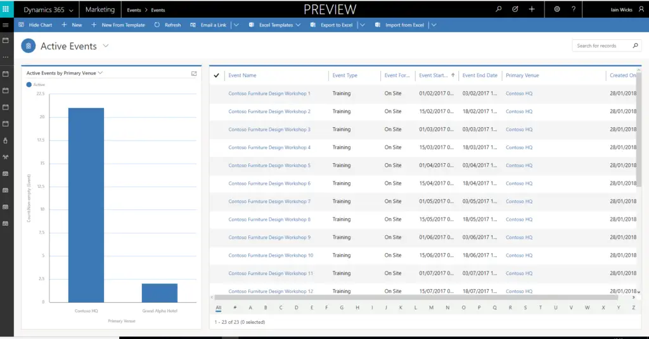Expand Import from Excel options arrow

tap(434, 25)
